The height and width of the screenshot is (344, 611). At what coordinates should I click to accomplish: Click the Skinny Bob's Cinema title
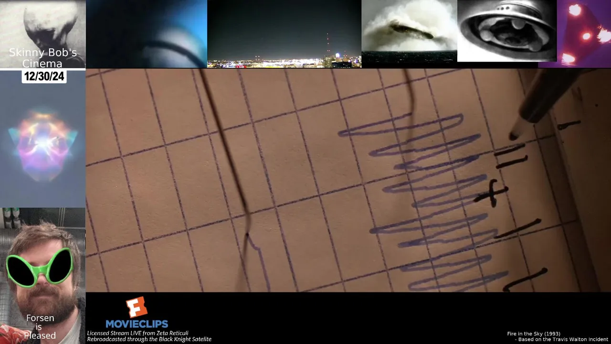43,58
